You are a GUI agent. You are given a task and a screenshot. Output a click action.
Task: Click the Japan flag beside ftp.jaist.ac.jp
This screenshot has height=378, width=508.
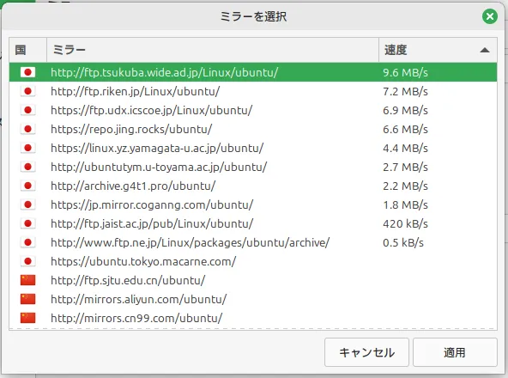pos(27,223)
